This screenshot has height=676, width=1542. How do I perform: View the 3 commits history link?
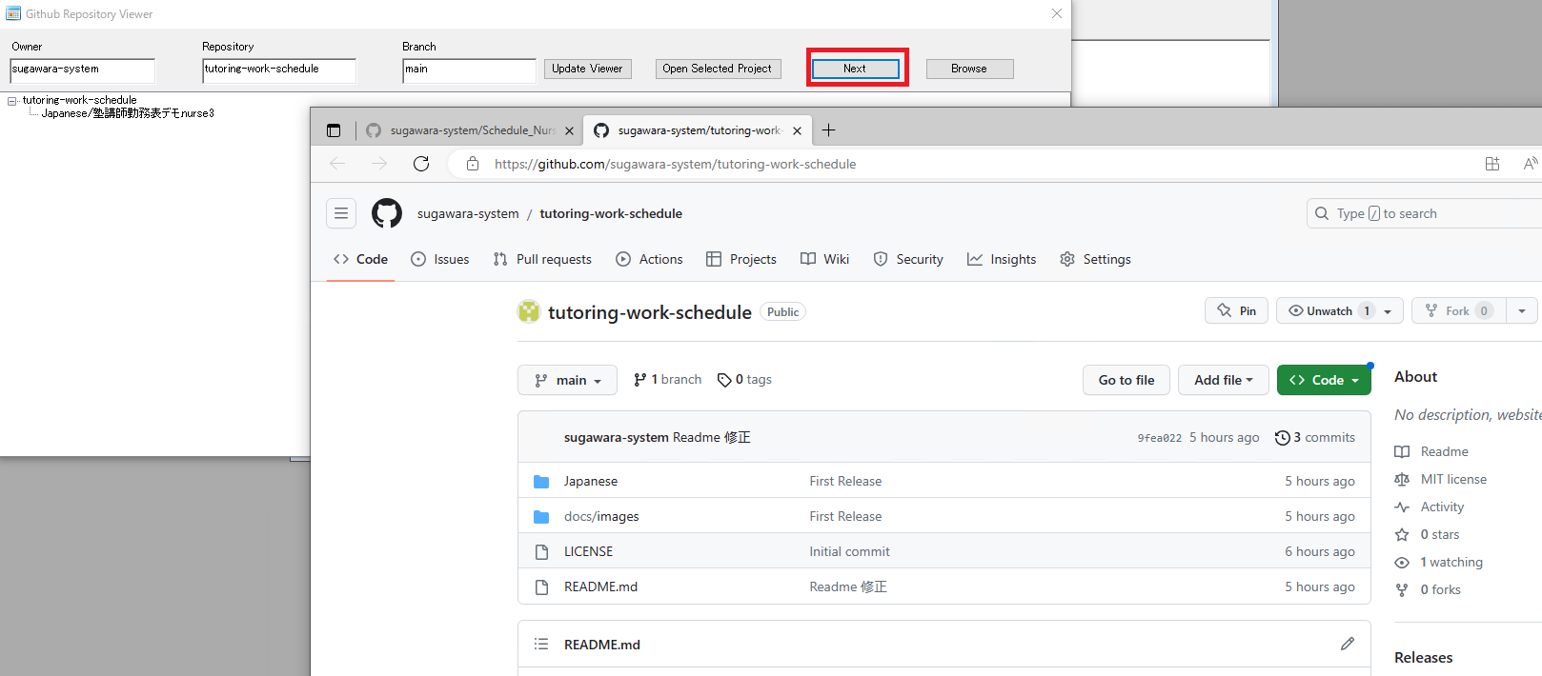pyautogui.click(x=1314, y=437)
